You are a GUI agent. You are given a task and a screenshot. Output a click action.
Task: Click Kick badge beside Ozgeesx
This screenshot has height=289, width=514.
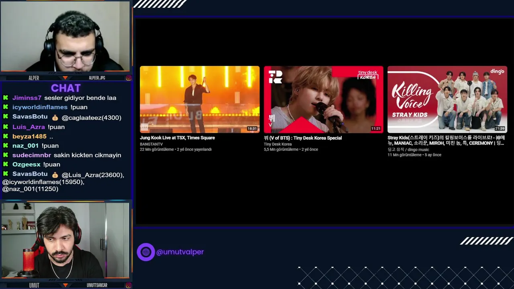pyautogui.click(x=6, y=165)
